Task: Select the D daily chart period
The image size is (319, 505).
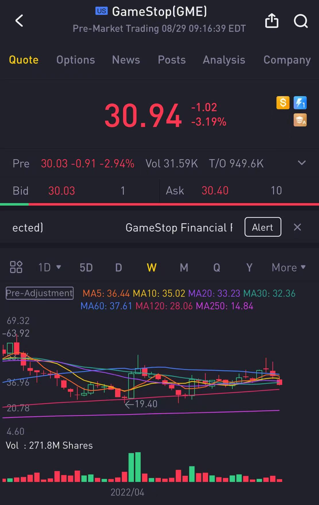Action: [x=119, y=267]
